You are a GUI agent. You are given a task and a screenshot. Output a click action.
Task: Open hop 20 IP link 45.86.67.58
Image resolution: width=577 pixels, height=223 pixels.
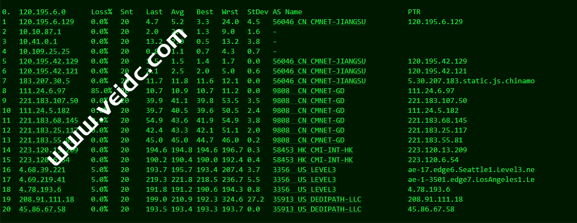42,209
